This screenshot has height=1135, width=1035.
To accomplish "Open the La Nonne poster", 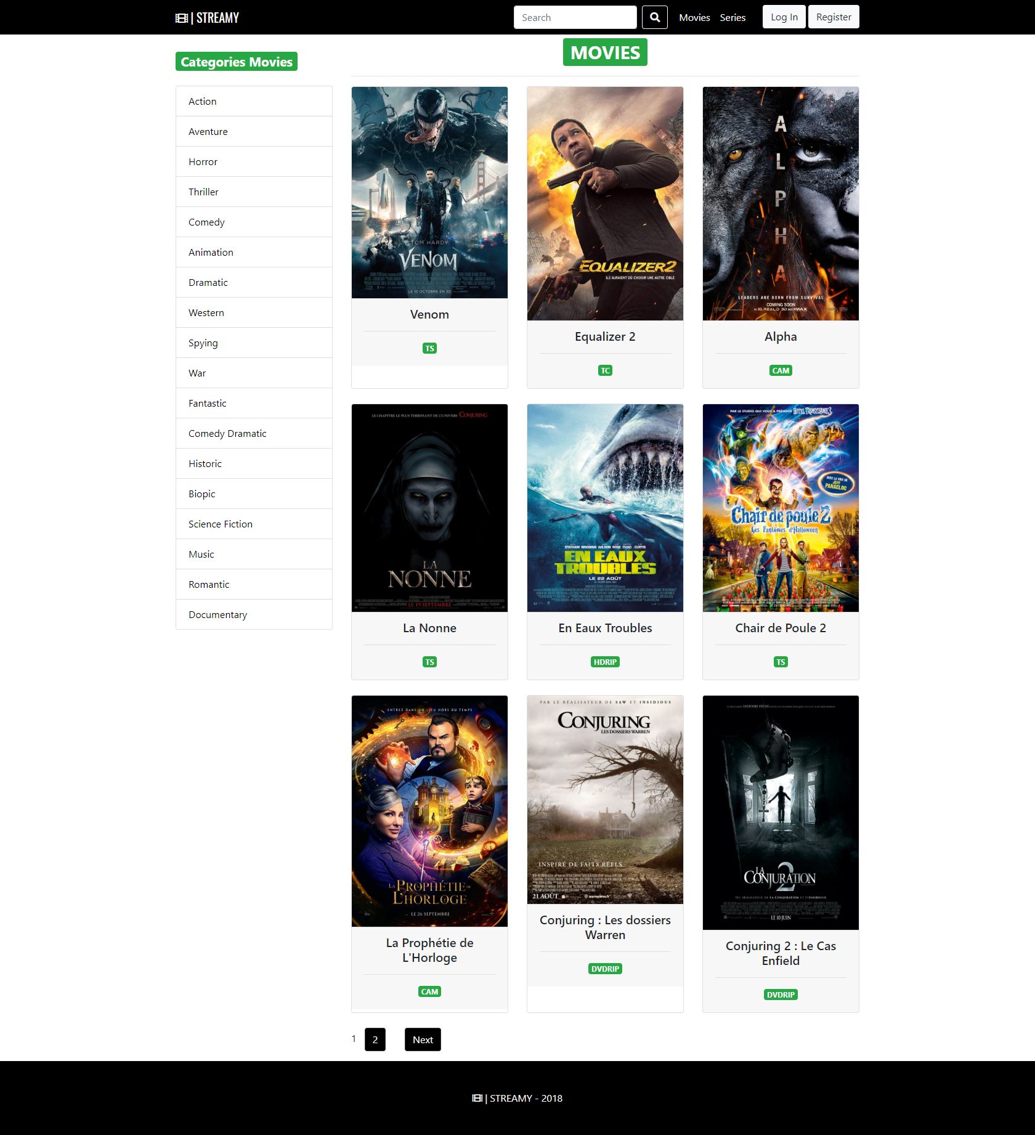I will [429, 508].
